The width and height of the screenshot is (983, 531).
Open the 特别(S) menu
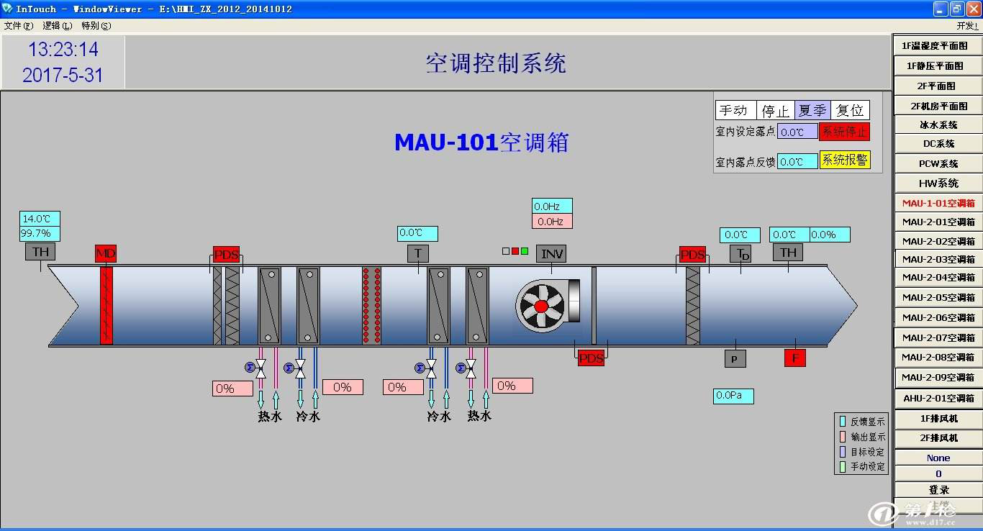pos(96,26)
